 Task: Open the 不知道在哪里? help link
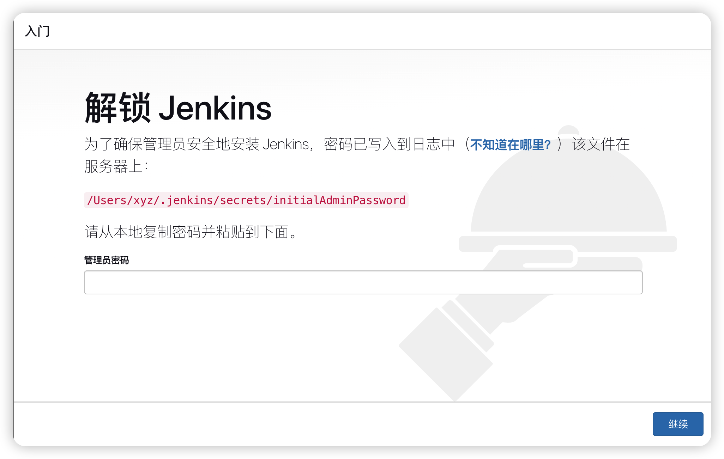[510, 145]
